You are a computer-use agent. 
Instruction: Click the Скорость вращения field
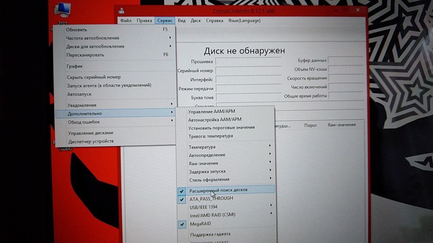(345, 78)
